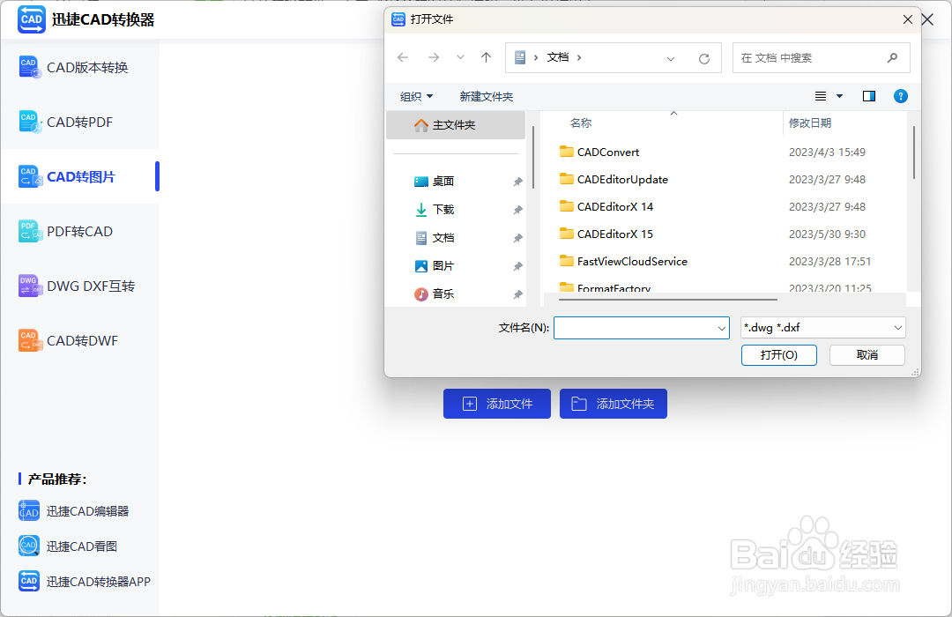Click the file list vertical scrollbar

point(913,153)
